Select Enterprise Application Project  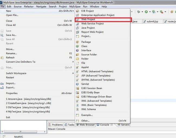[103, 15]
